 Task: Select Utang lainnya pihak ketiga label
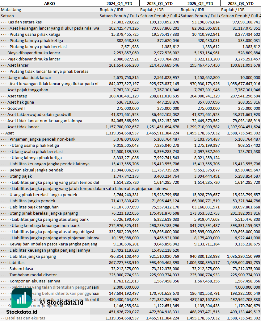37,158
